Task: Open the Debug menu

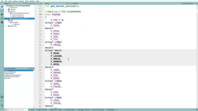Action: (x=15, y=1)
